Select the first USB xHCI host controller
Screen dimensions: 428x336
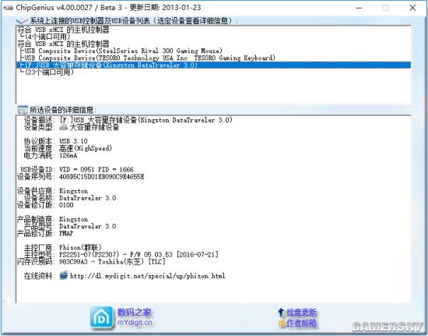tap(63, 30)
